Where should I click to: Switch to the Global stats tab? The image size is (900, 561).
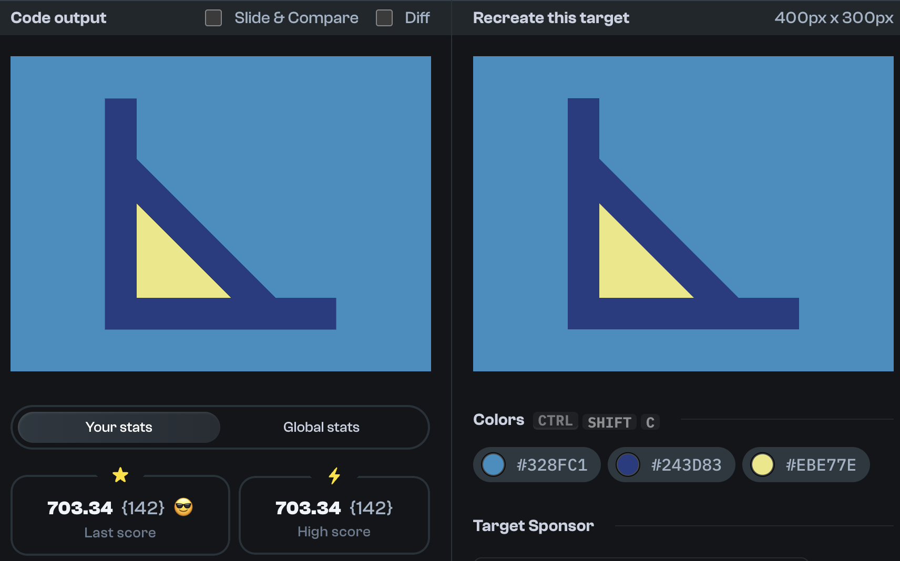click(x=321, y=427)
